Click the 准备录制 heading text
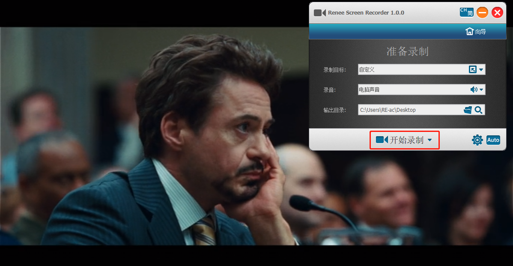This screenshot has width=513, height=266. (x=407, y=51)
